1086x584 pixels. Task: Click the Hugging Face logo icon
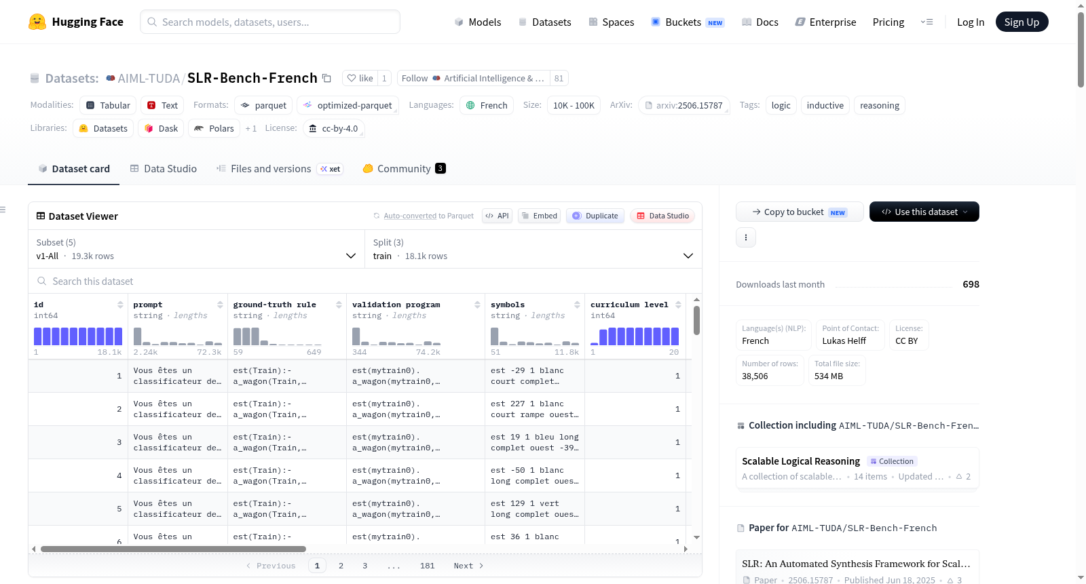pyautogui.click(x=37, y=22)
